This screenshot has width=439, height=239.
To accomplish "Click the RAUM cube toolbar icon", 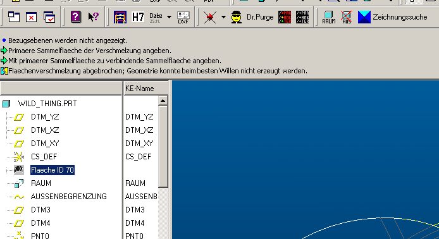I will (x=329, y=17).
